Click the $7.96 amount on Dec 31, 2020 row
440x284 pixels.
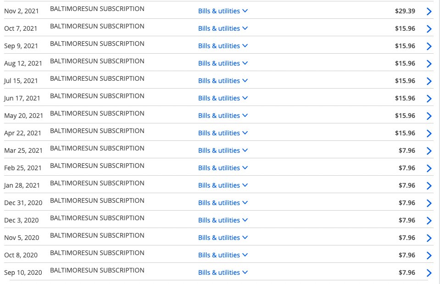point(407,203)
